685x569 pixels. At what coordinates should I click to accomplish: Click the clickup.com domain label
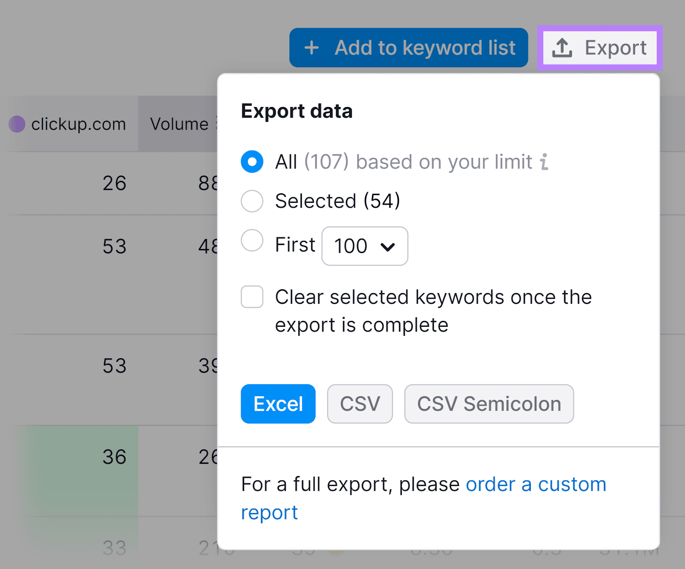[78, 124]
